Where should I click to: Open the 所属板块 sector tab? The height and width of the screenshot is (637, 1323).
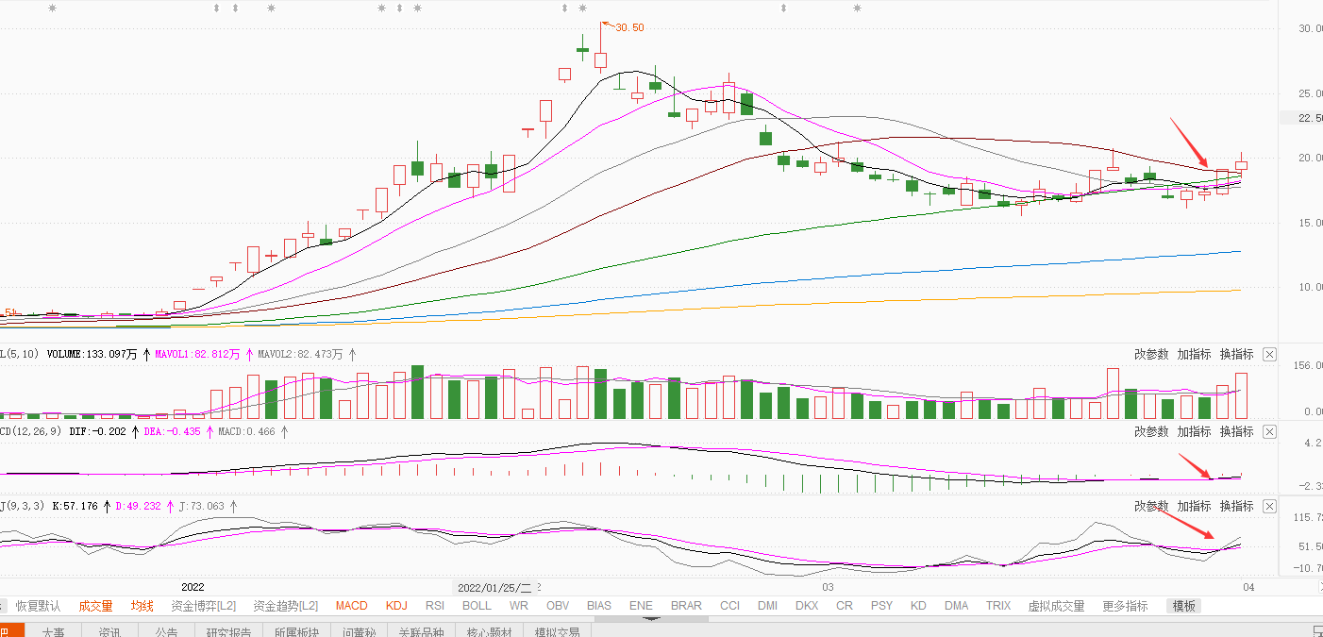297,631
